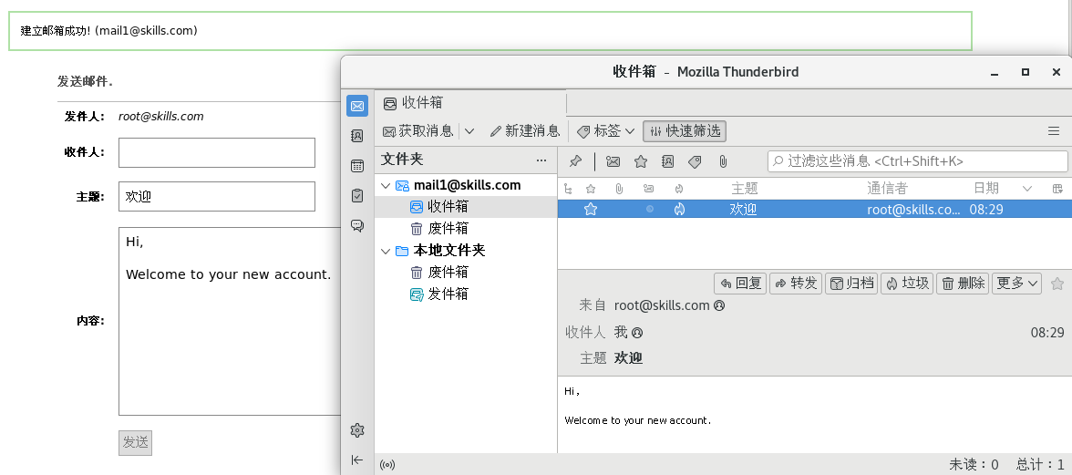Screen dimensions: 1072x475
Task: Focus the 收件人 input on web page
Action: click(x=217, y=152)
